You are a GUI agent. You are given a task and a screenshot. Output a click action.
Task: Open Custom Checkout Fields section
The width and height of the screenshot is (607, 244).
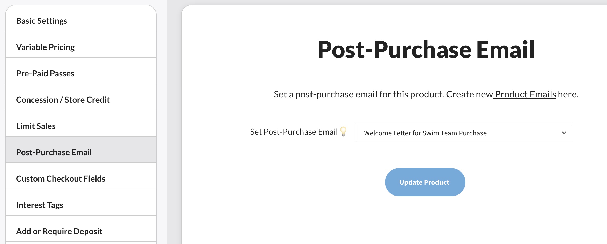point(61,179)
